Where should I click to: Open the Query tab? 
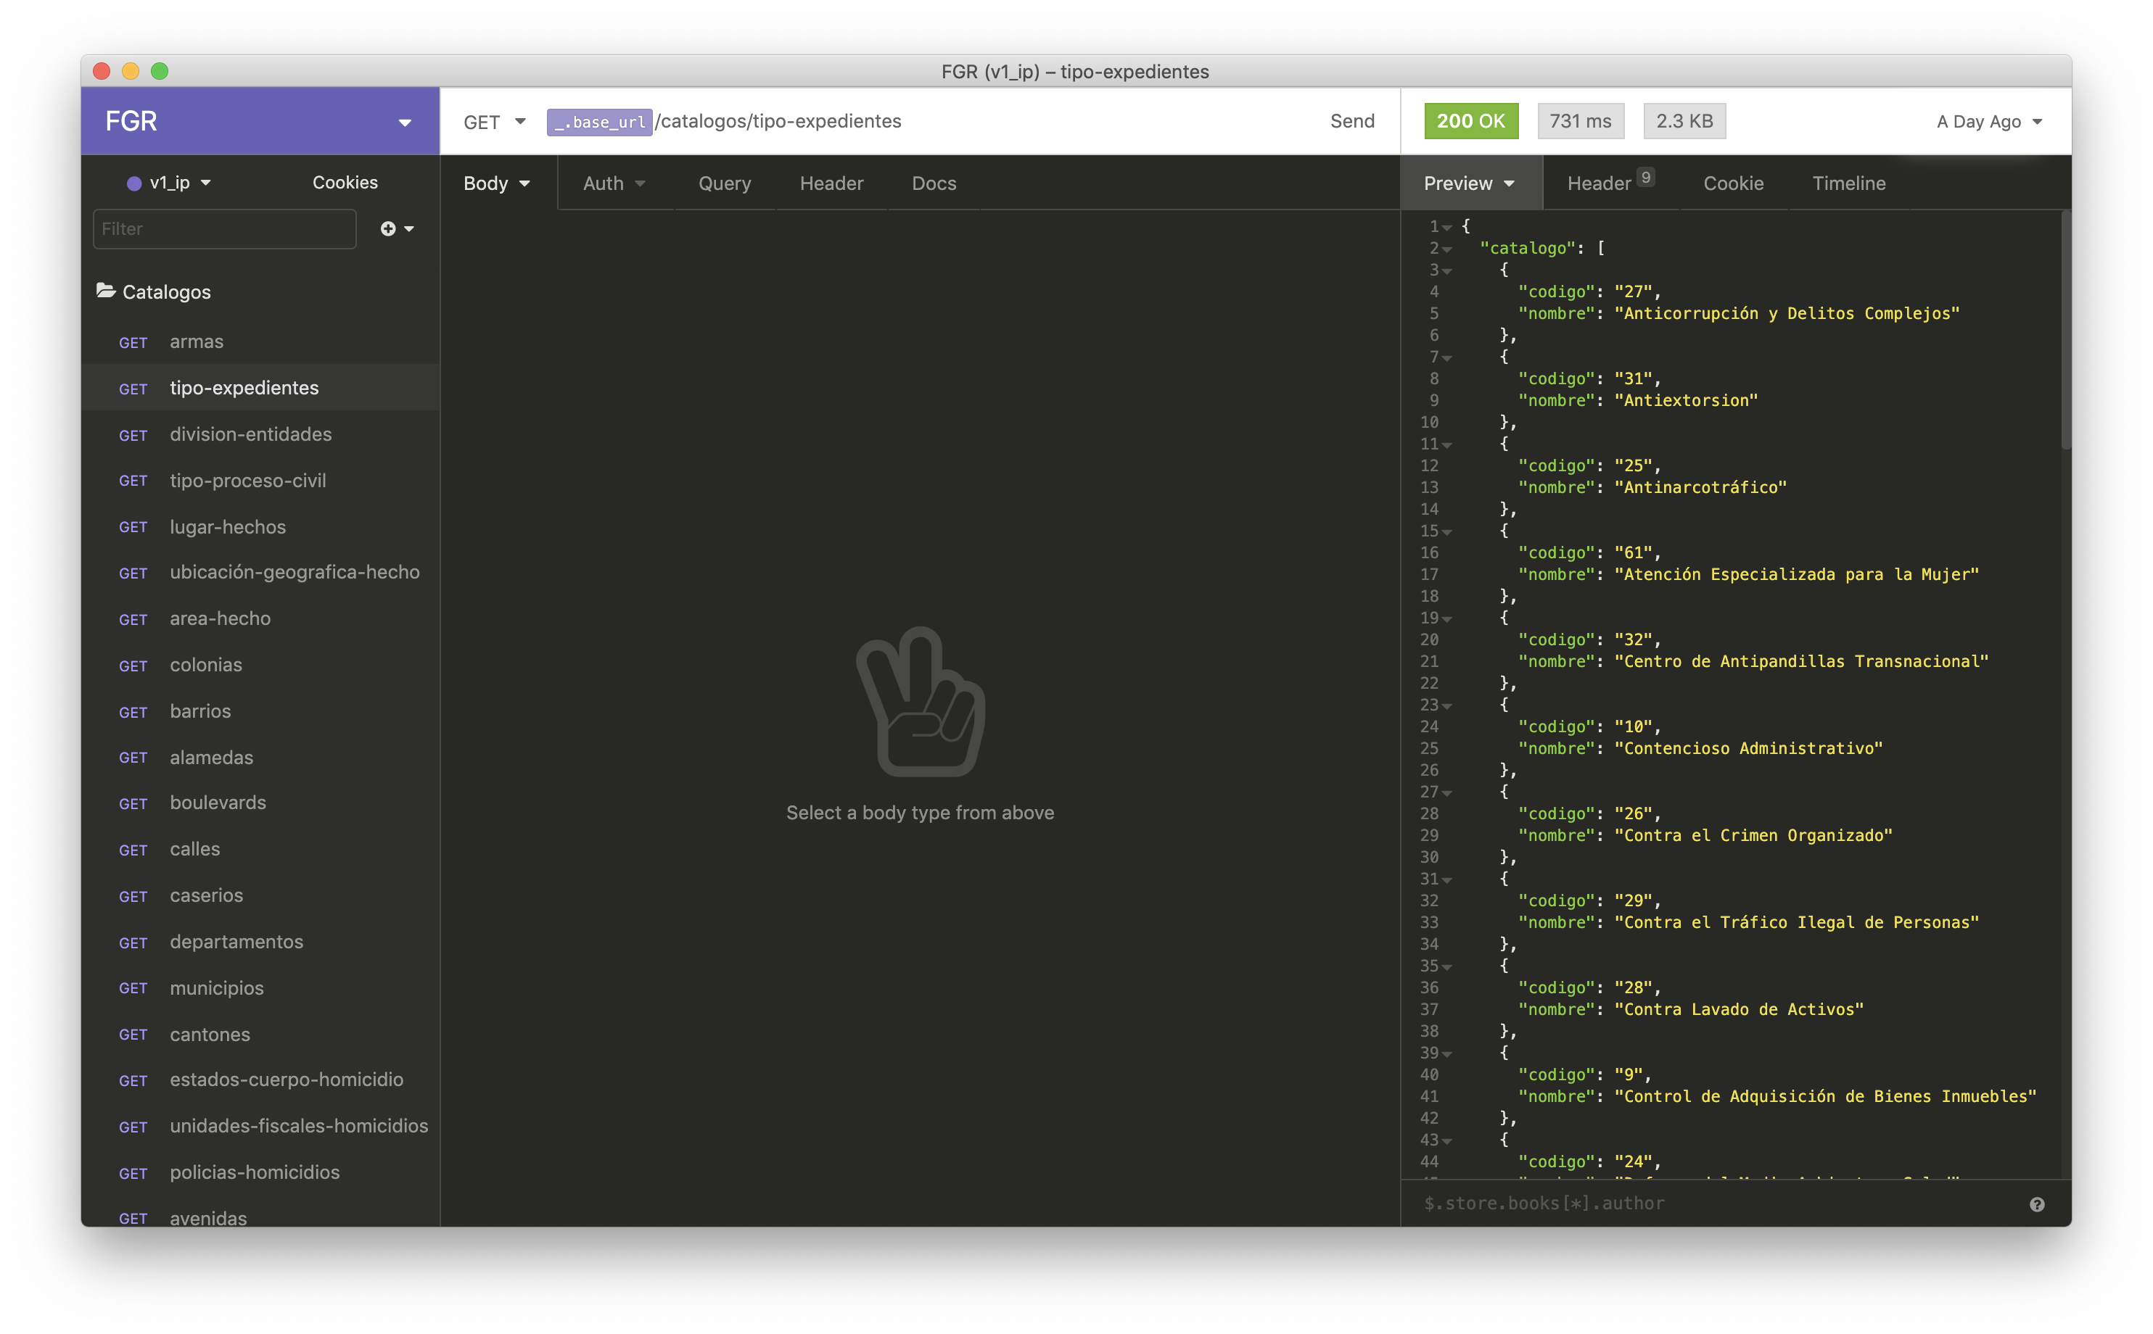click(724, 183)
